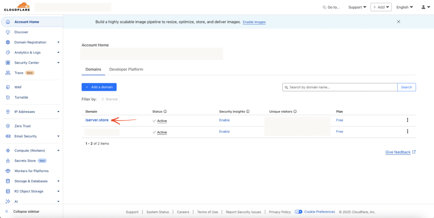
Task: Expand the R2 Object Storage submenu
Action: (x=58, y=191)
